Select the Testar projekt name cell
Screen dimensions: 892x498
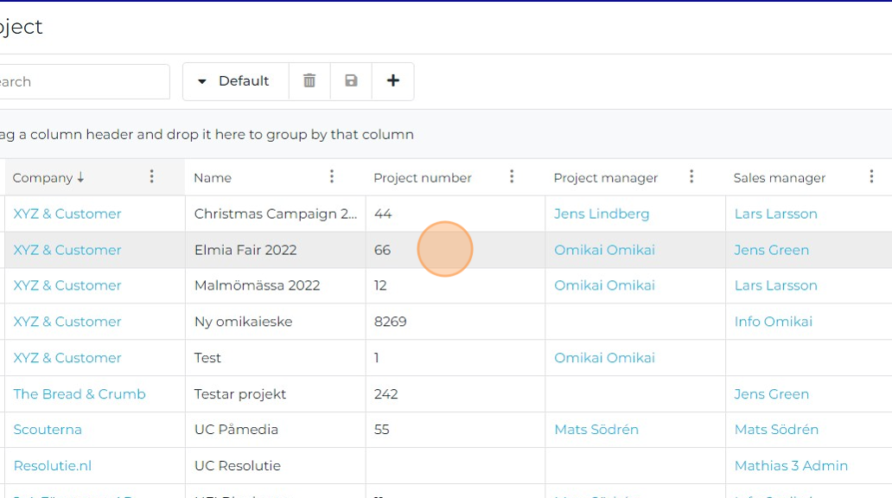(x=240, y=394)
